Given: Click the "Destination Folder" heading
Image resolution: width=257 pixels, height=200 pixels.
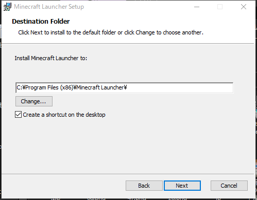Looking at the screenshot, I should pos(41,22).
